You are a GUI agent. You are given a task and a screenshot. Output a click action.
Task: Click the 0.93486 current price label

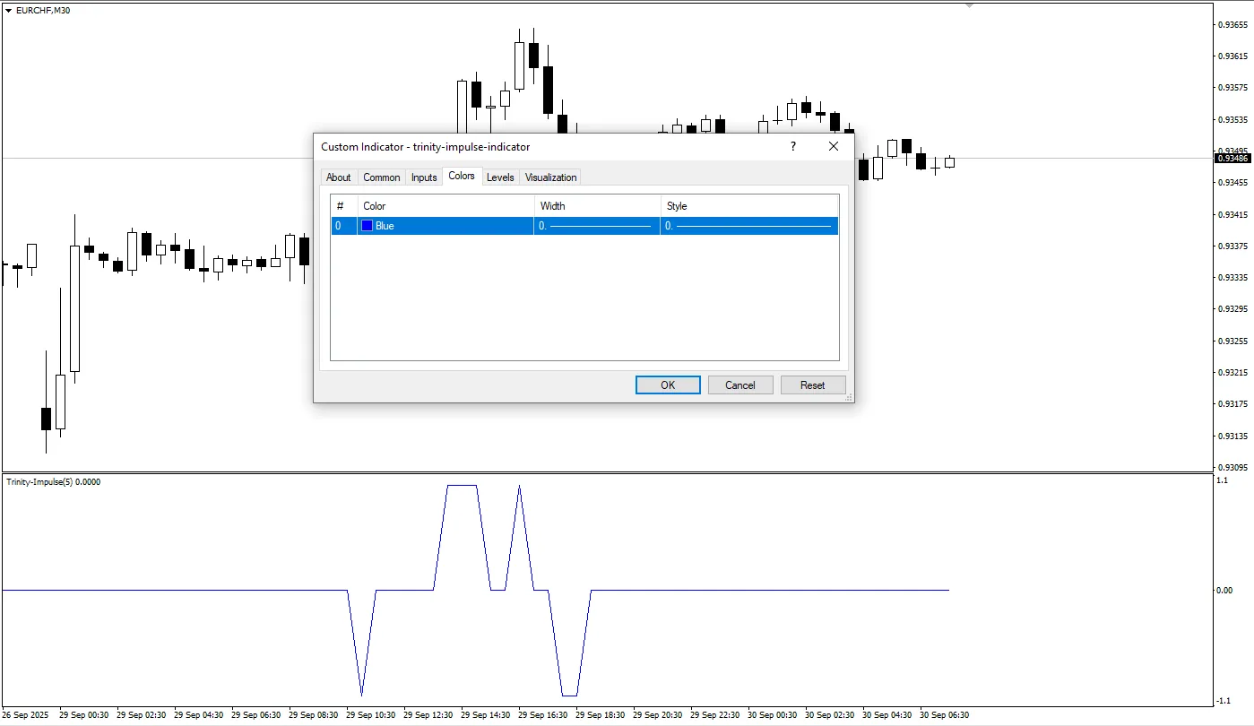(x=1232, y=159)
